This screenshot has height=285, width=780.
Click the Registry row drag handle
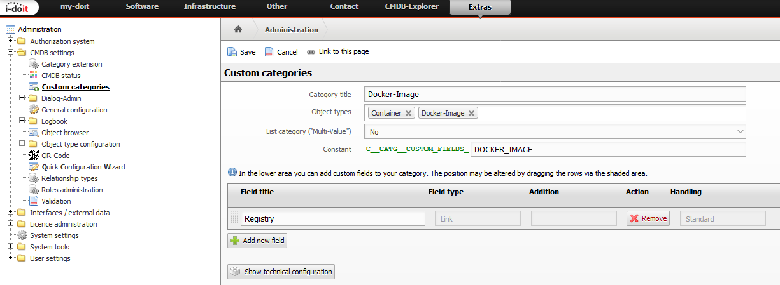tap(234, 218)
